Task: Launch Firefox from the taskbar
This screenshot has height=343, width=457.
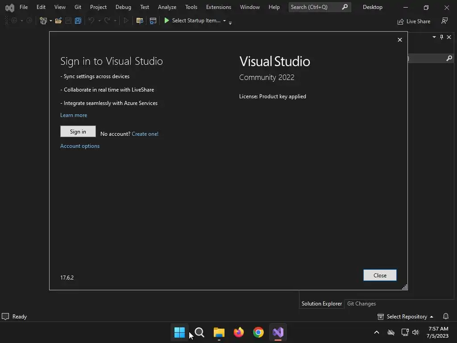Action: point(239,332)
